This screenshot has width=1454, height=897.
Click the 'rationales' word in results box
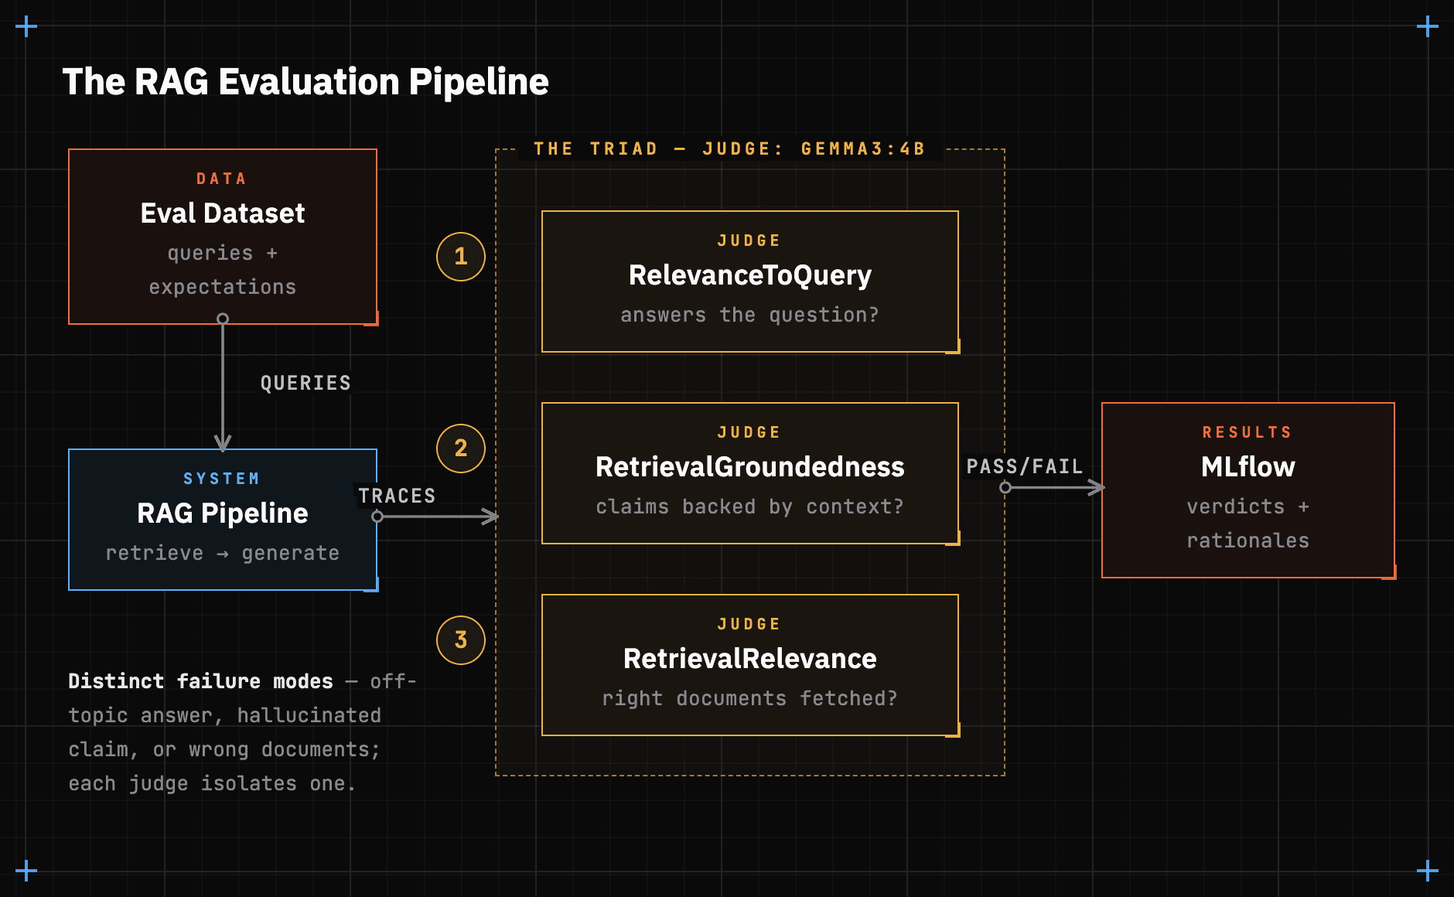click(x=1248, y=541)
